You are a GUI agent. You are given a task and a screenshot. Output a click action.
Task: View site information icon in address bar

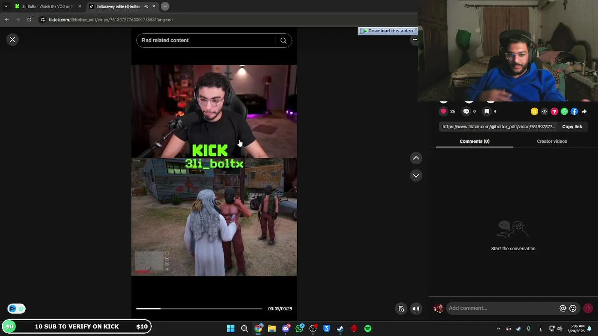pyautogui.click(x=43, y=20)
